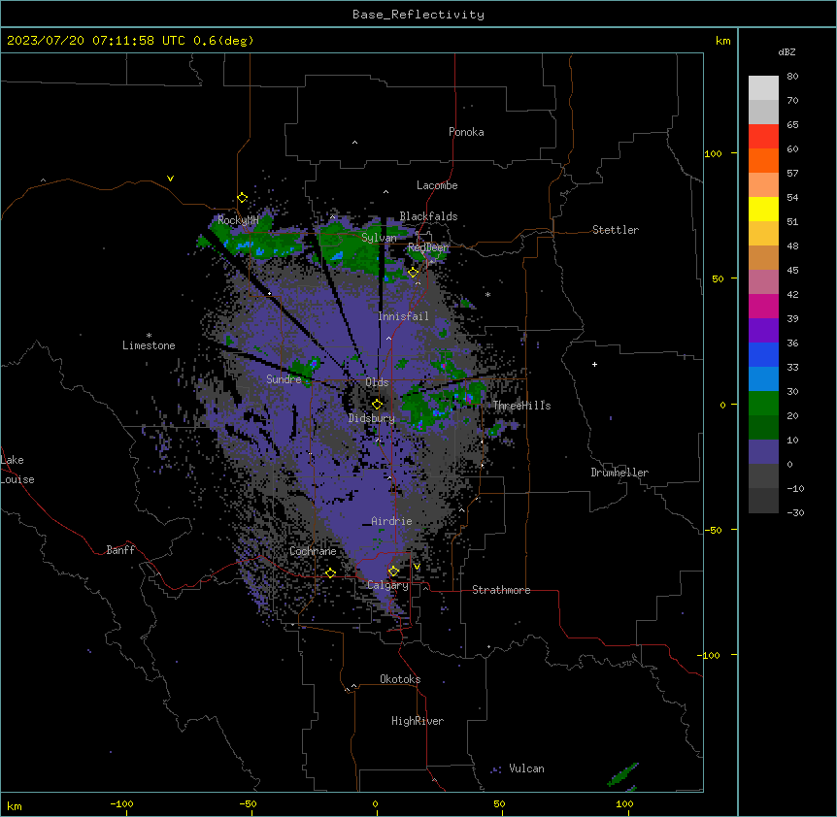Click the yellow diamond marker beside RockyMH

coord(243,198)
